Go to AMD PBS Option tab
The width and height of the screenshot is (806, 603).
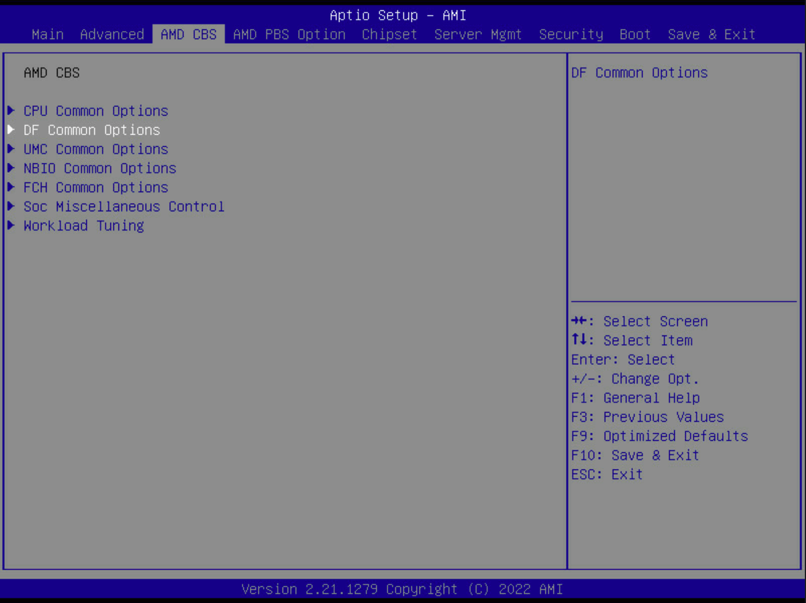click(289, 35)
